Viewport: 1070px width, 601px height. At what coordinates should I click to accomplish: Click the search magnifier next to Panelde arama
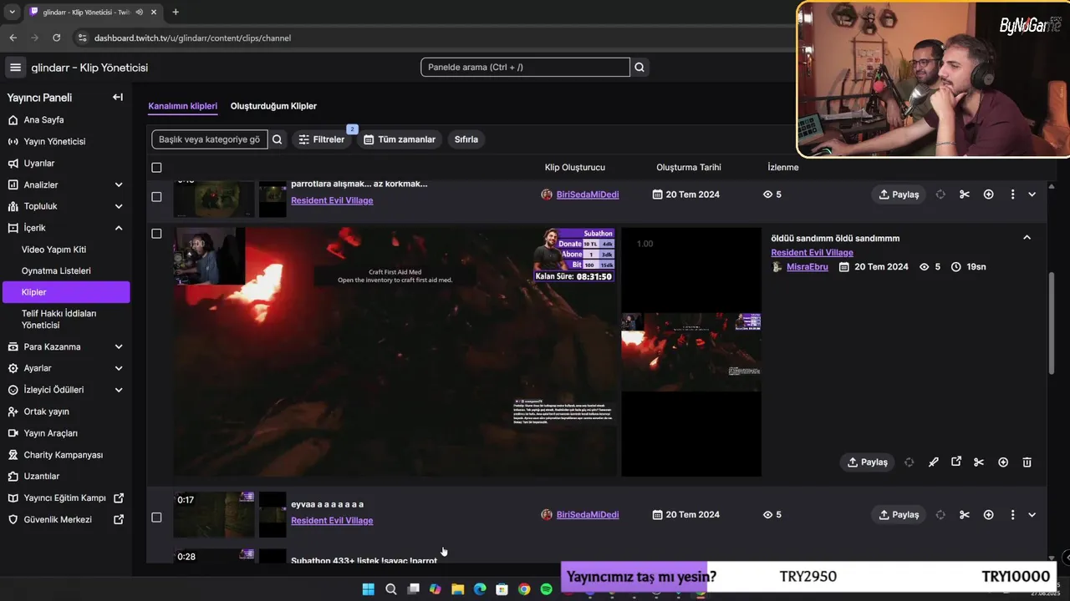(639, 68)
